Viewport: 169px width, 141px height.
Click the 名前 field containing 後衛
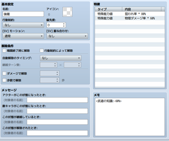[23, 14]
